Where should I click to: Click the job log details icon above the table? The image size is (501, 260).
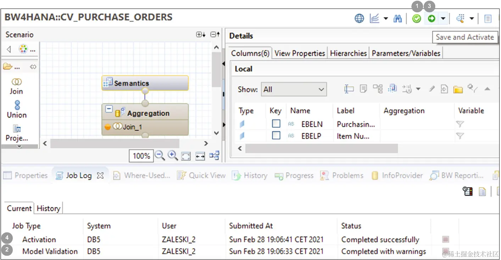point(468,192)
